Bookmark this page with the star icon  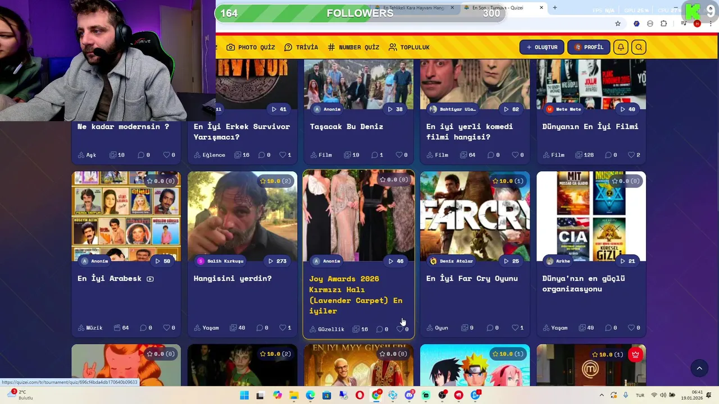click(x=618, y=24)
